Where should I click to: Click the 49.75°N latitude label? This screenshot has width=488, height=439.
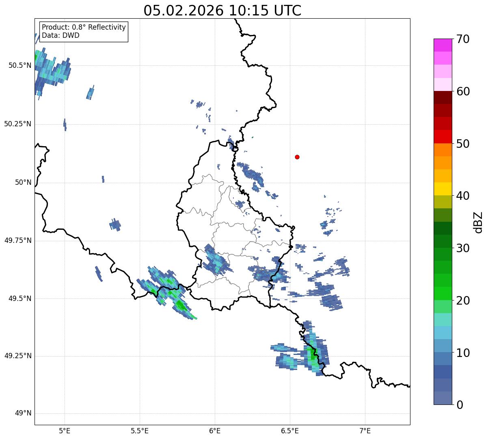coord(17,240)
